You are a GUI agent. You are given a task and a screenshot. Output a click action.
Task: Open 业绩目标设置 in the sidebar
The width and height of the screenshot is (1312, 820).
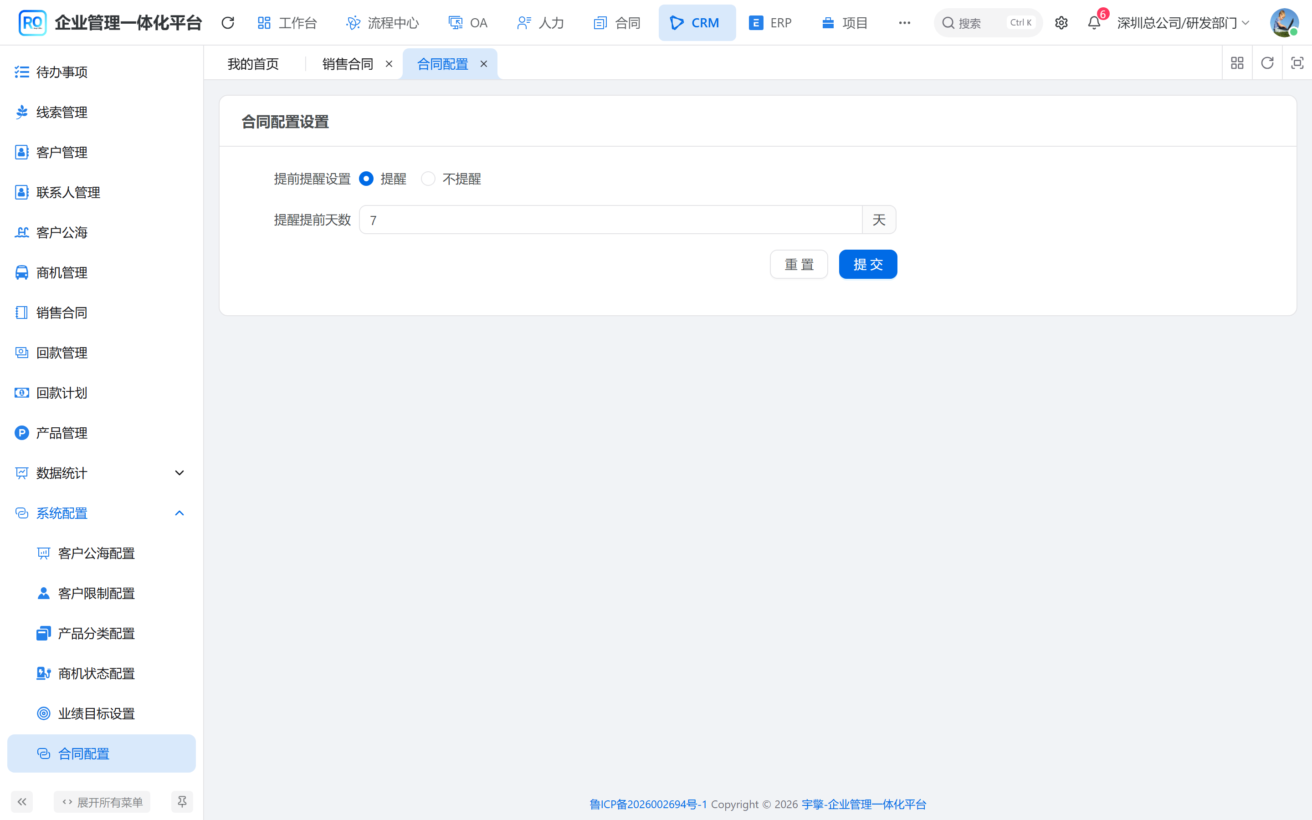click(102, 714)
